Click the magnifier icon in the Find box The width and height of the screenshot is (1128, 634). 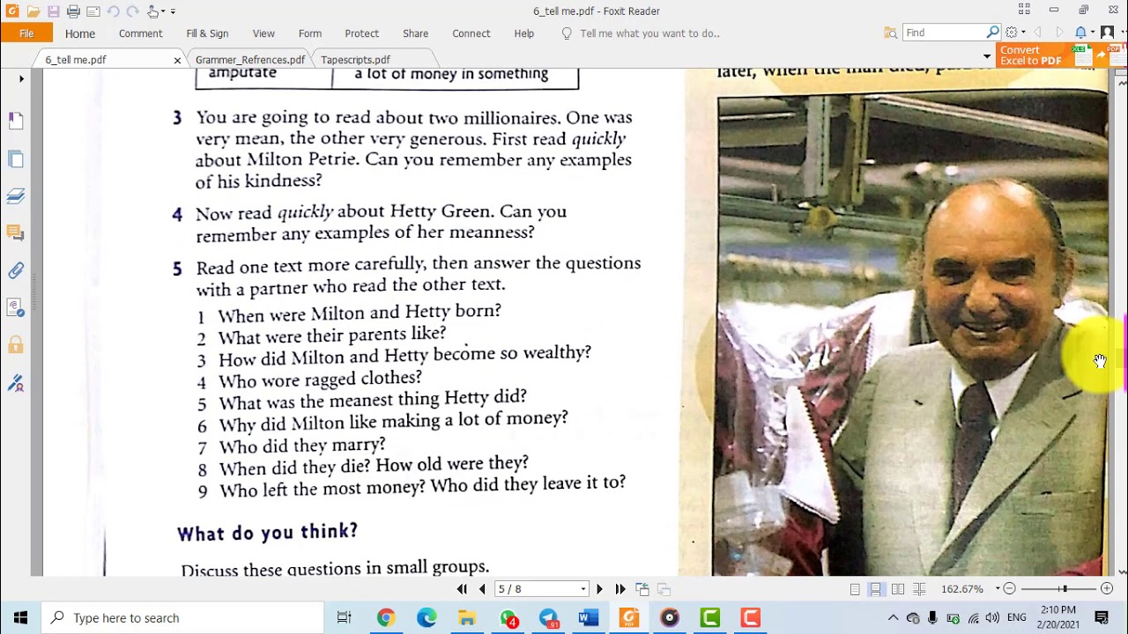[993, 33]
